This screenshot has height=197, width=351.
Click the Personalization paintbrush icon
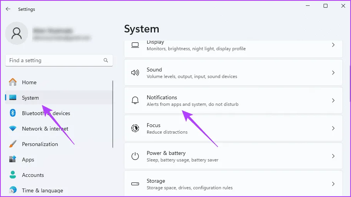(13, 144)
